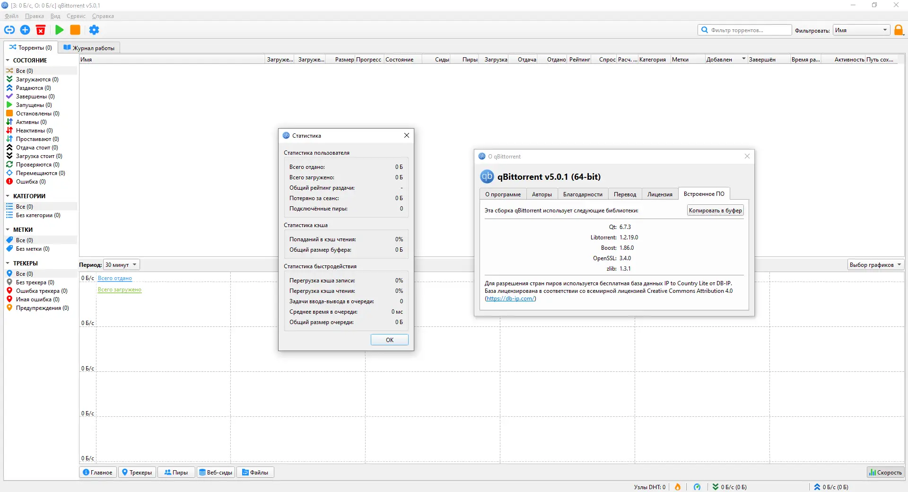
Task: Open the Веб-сиды bottom panel tab
Action: pyautogui.click(x=216, y=472)
